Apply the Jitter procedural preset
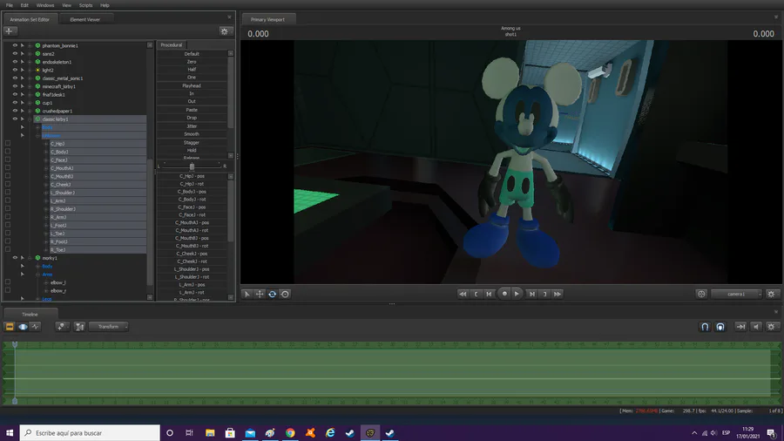The image size is (784, 441). coord(192,126)
